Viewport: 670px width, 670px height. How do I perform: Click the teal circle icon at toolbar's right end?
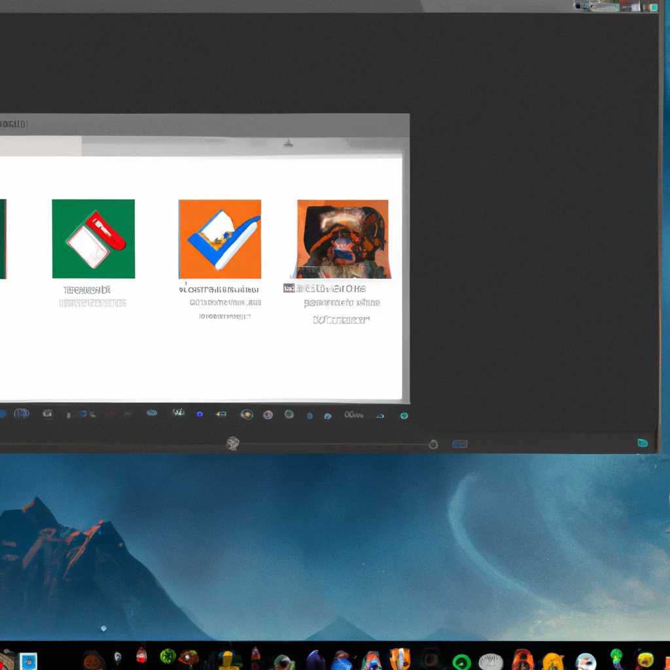coord(404,415)
